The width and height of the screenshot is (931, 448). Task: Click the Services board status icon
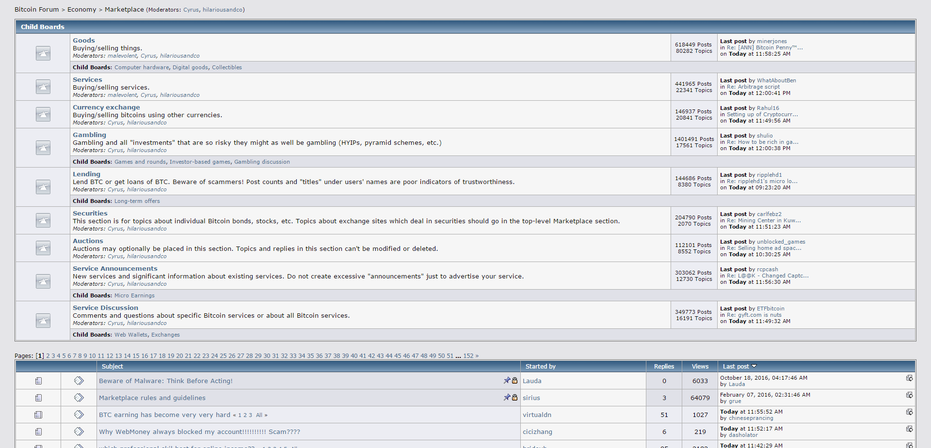click(43, 87)
